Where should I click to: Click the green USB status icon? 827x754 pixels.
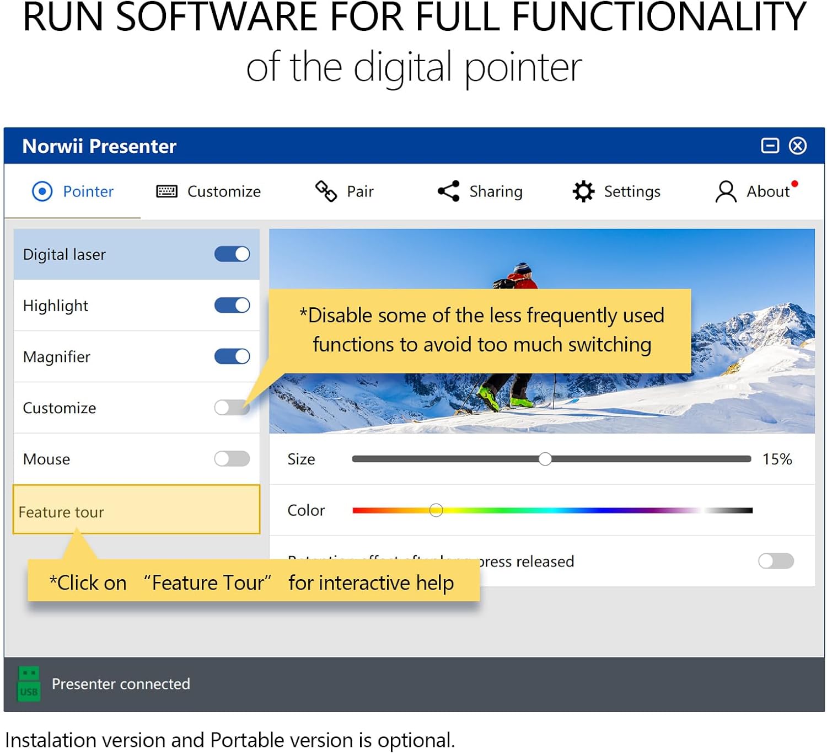pos(29,684)
